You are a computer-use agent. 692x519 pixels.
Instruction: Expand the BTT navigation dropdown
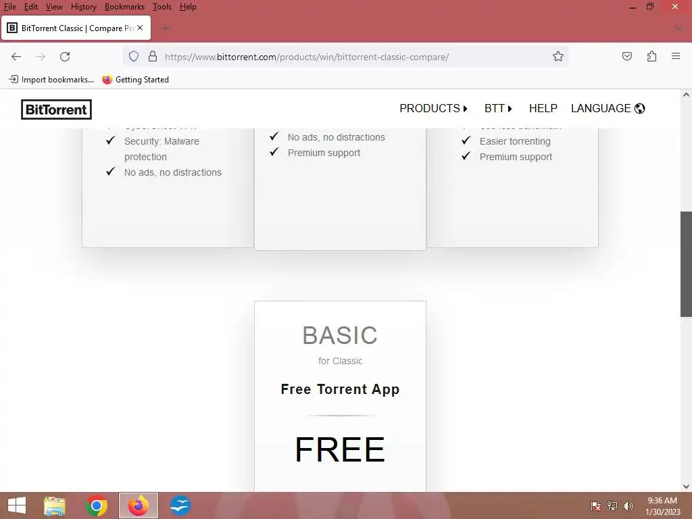coord(498,109)
